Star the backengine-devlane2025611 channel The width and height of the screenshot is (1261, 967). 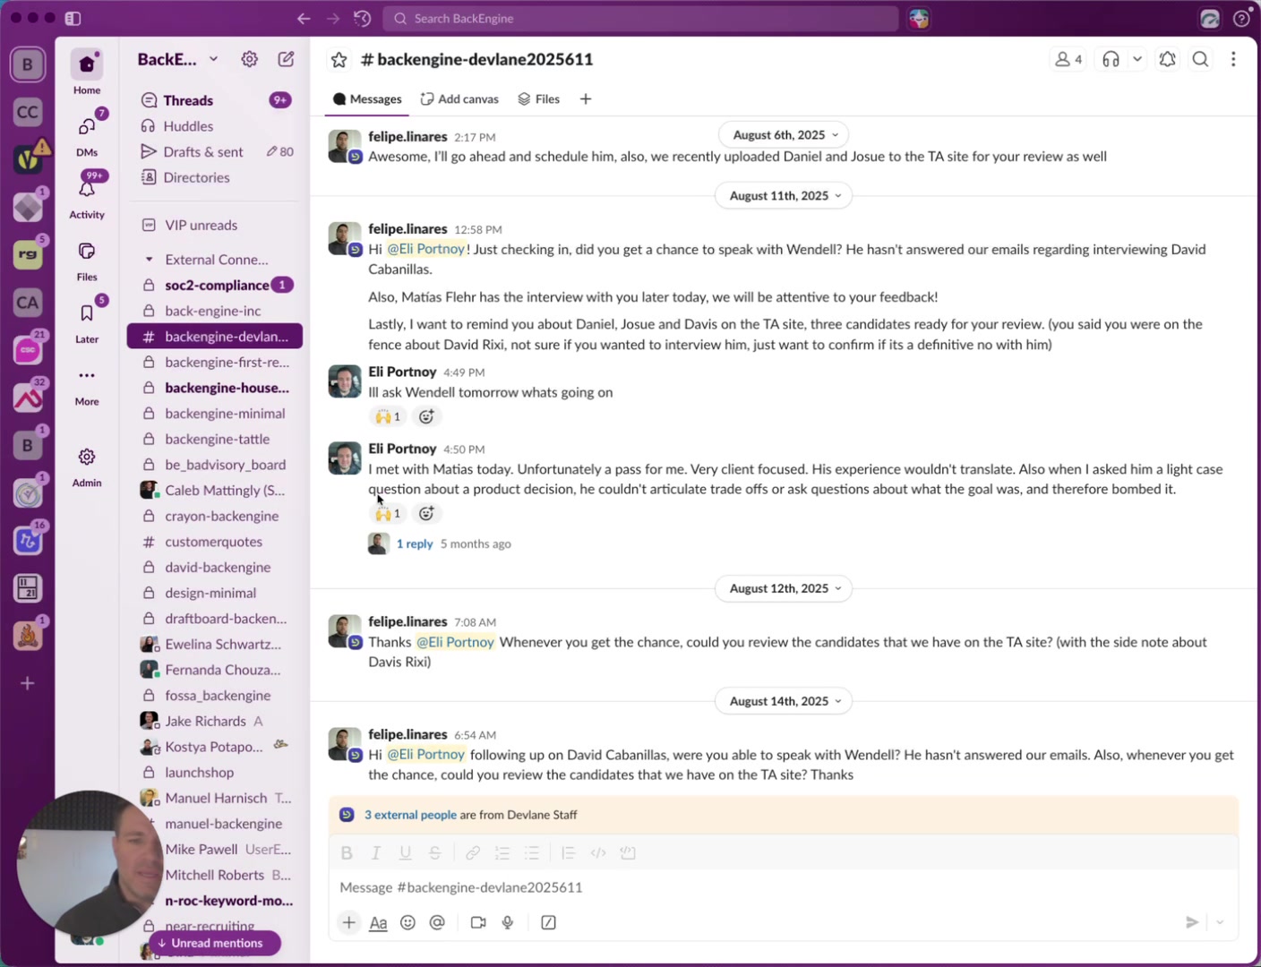tap(339, 60)
